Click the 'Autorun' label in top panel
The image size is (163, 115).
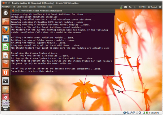point(6,7)
